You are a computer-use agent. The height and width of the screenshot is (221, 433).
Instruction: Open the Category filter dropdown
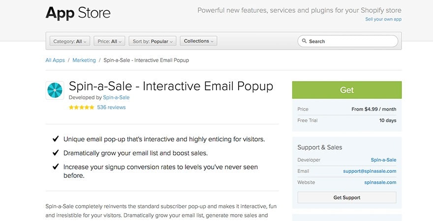coord(70,41)
